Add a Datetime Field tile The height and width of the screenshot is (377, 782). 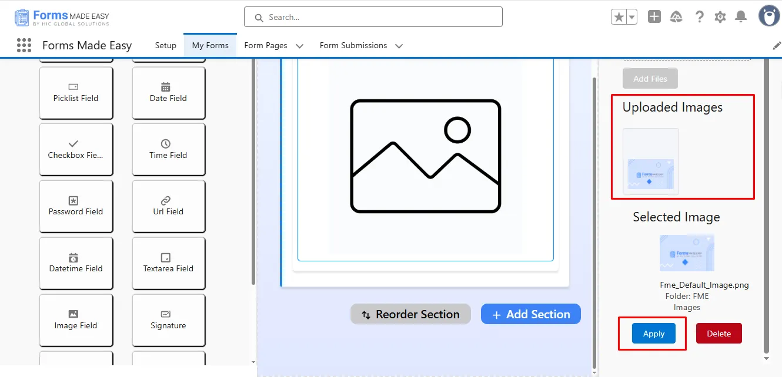76,262
